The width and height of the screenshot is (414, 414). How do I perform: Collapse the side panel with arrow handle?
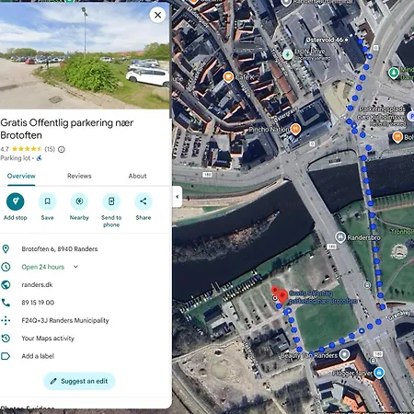click(x=178, y=197)
